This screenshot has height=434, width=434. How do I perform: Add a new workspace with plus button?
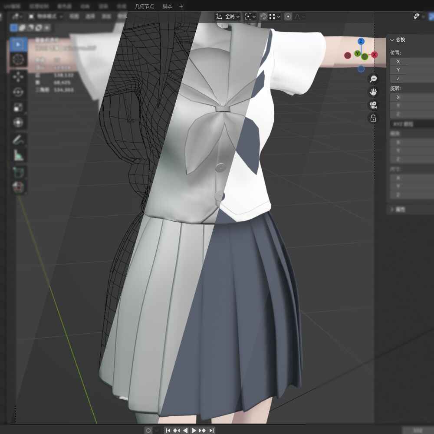pos(181,6)
